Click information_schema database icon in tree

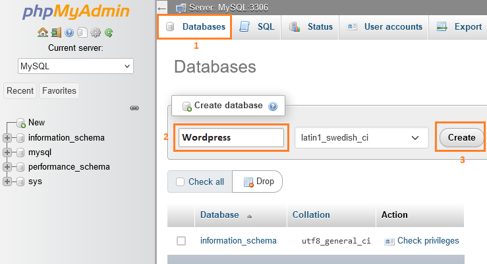(x=20, y=138)
